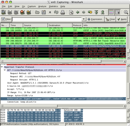
Task: Find a packet magnifier icon
Action: point(71,12)
